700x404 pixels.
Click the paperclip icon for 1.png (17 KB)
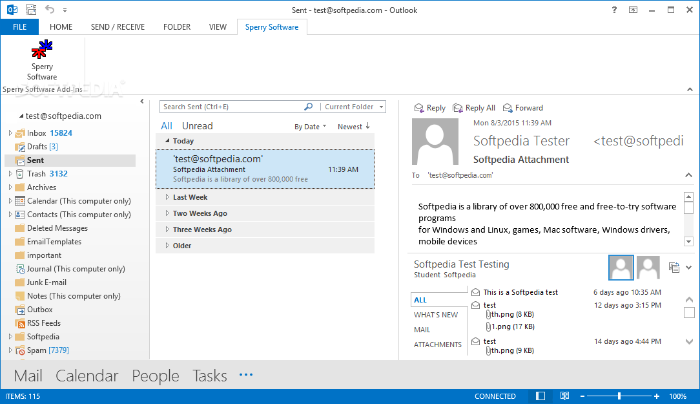(x=488, y=326)
